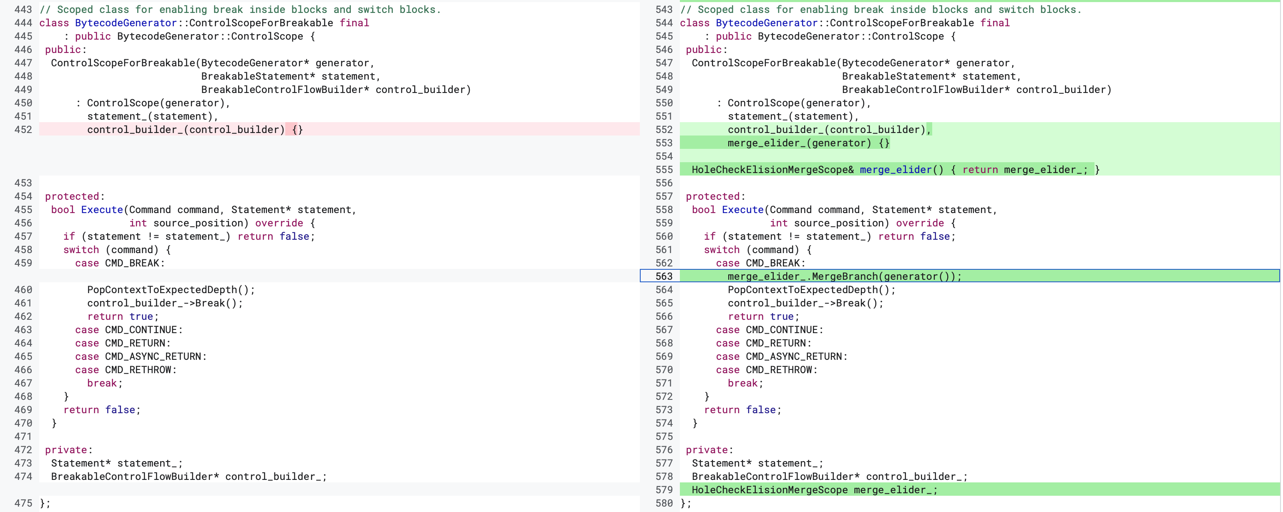Click the added line merge_elider_.MergeBranch(generator());
Viewport: 1283px width, 512px height.
point(844,276)
